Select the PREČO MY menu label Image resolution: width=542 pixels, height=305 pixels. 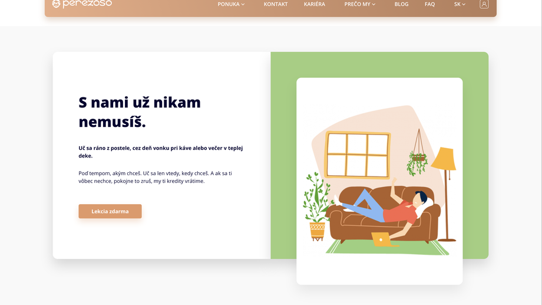357,4
